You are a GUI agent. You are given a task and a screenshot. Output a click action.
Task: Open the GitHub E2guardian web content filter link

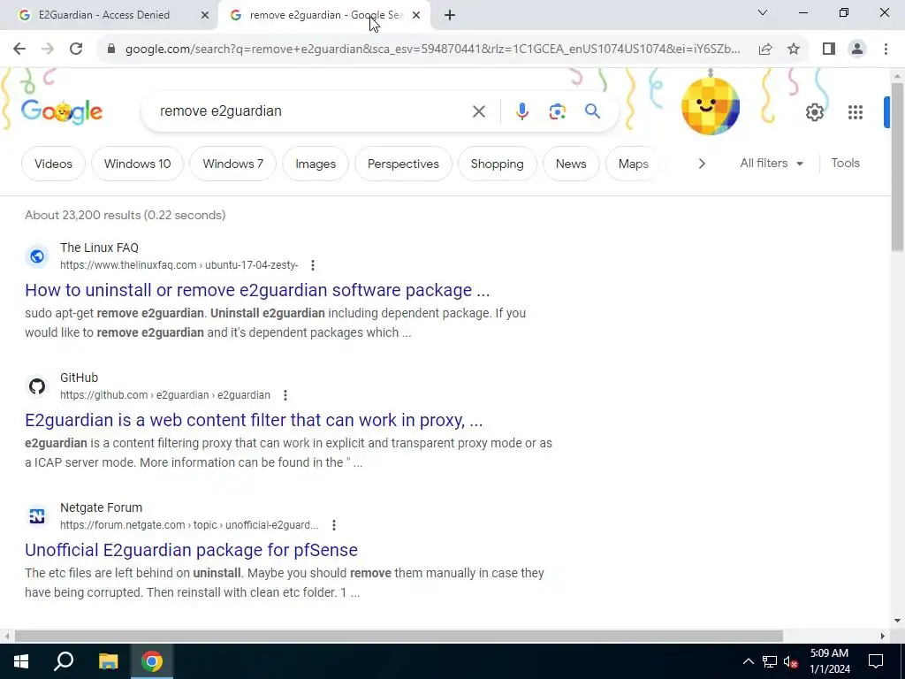point(254,420)
